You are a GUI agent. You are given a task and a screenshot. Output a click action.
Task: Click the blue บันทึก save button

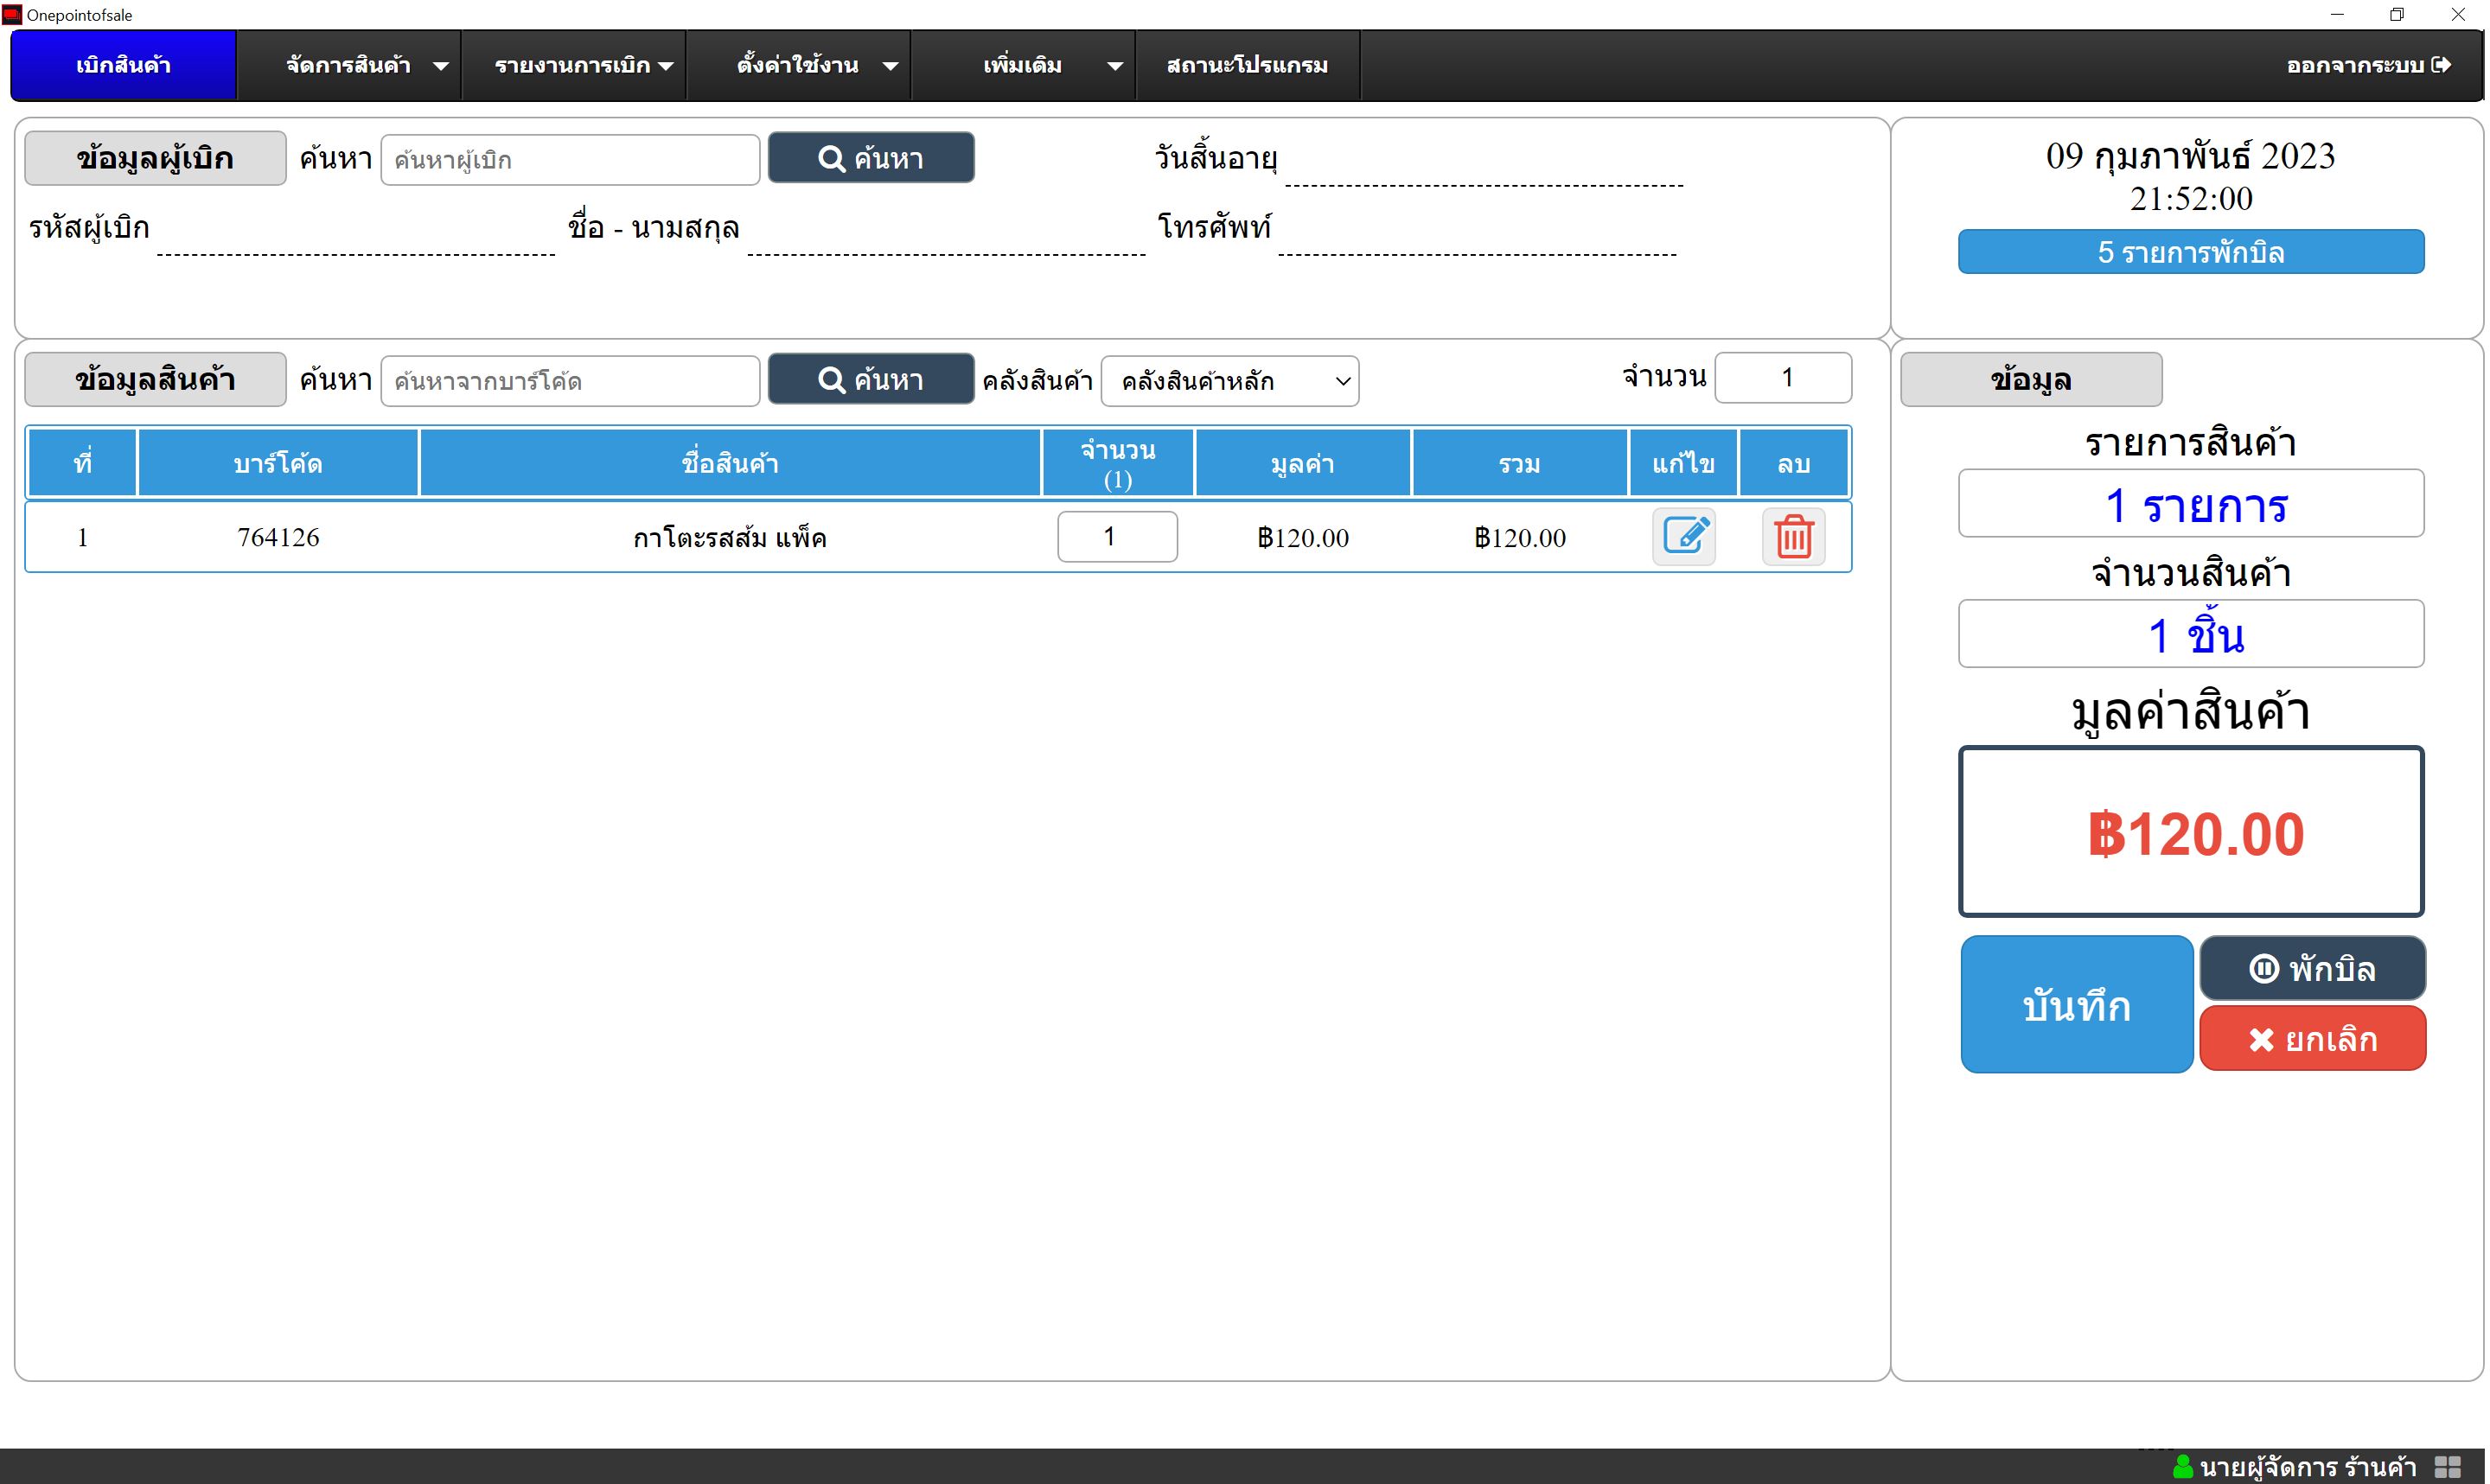2078,1005
